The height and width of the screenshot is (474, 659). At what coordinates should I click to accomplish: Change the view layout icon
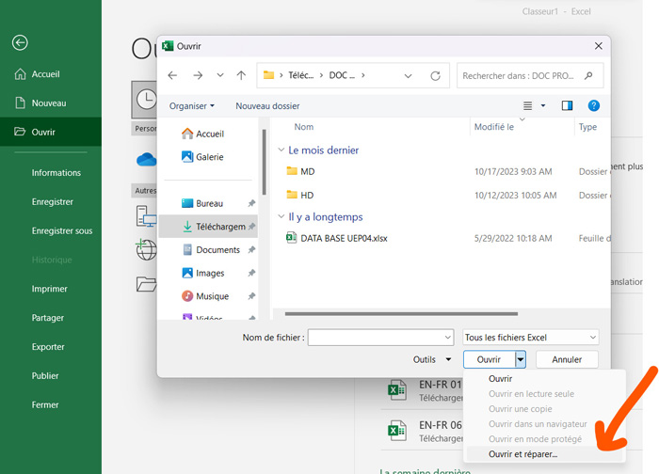[527, 105]
